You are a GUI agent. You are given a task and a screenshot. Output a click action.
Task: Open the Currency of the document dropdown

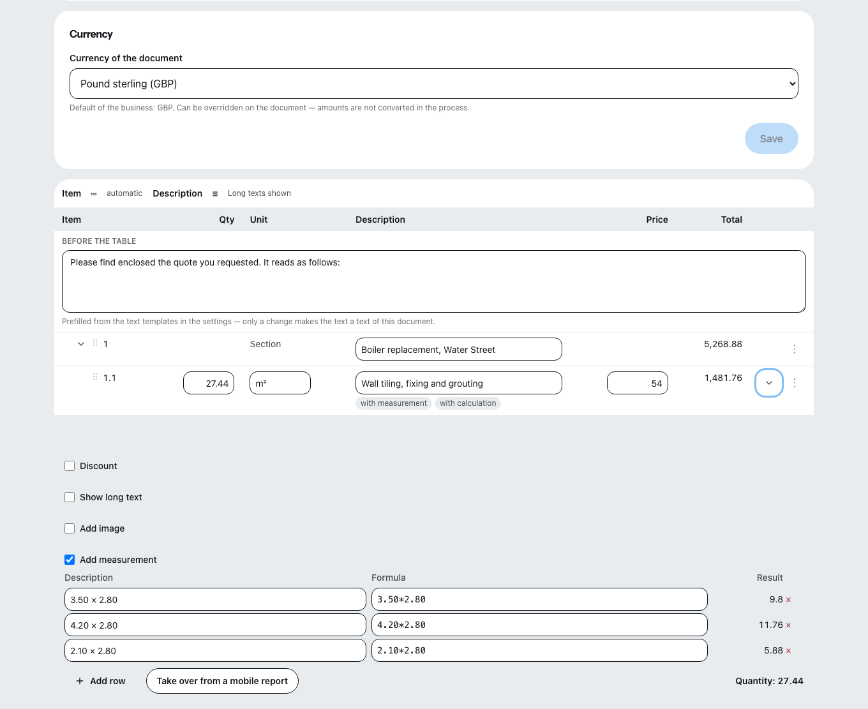pos(434,84)
